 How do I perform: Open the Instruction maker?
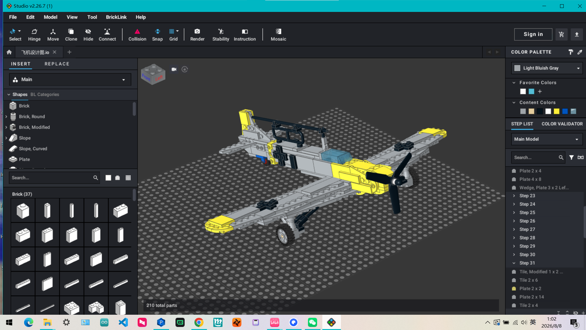pyautogui.click(x=245, y=35)
